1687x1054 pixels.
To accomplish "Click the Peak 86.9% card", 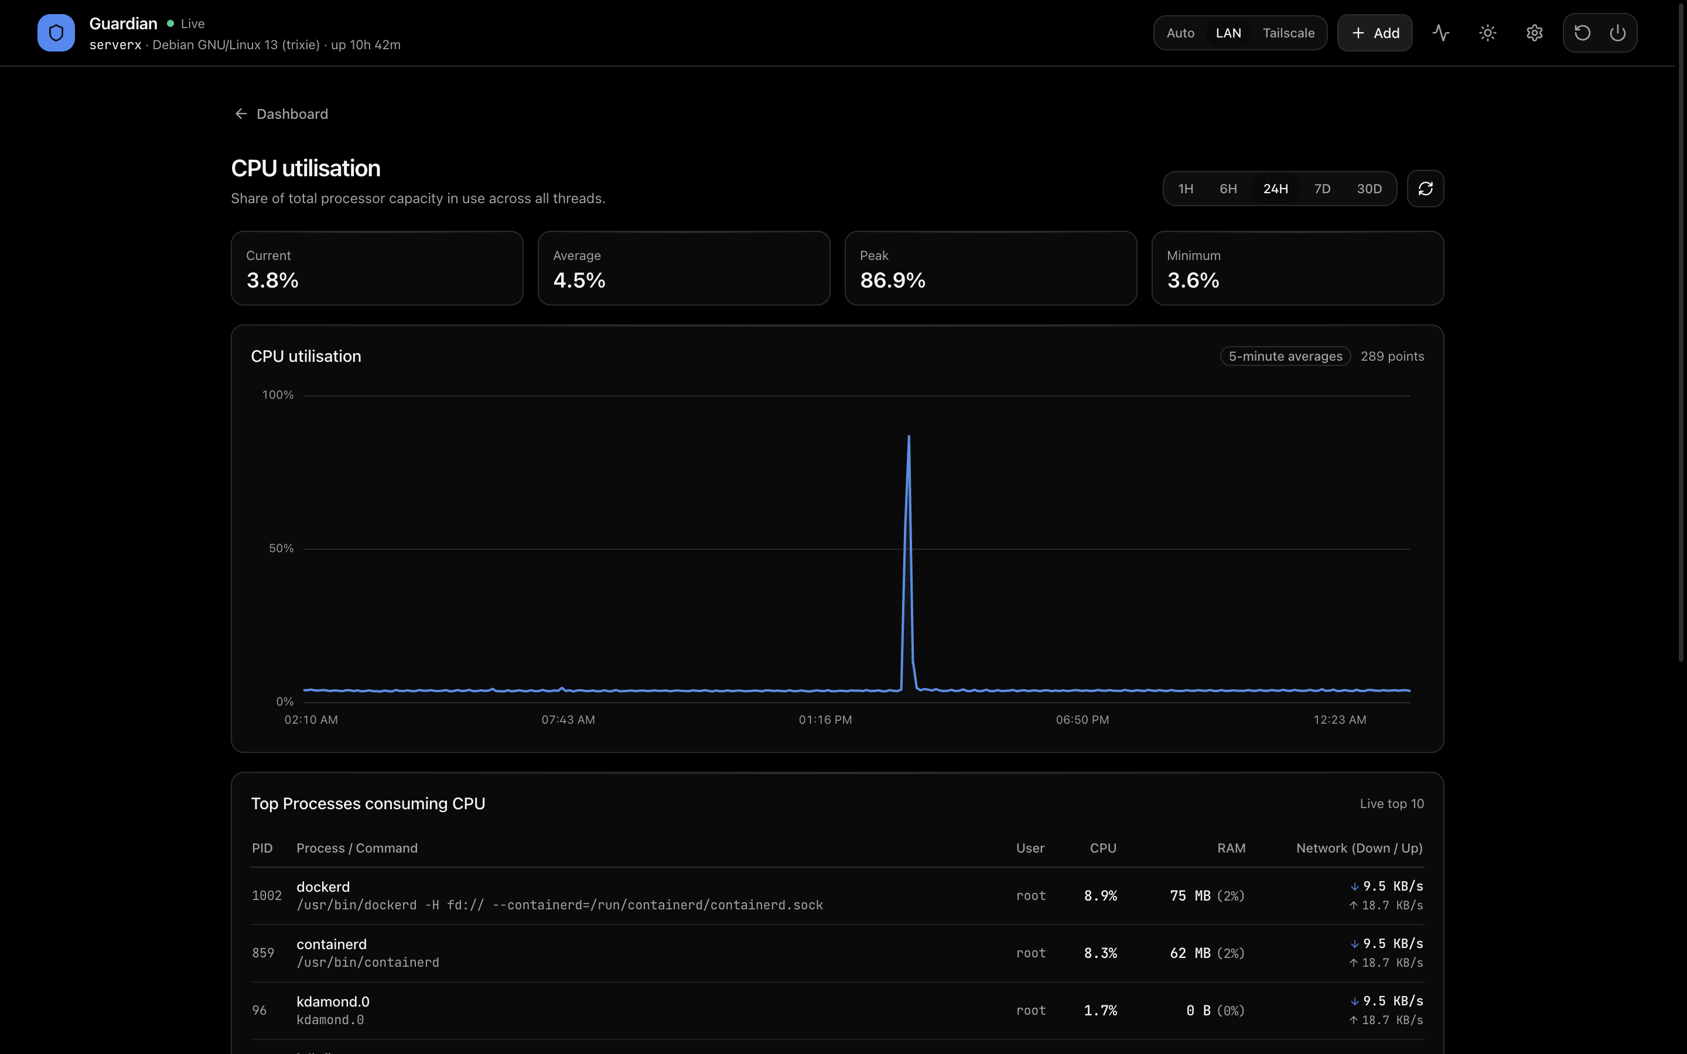I will coord(991,268).
